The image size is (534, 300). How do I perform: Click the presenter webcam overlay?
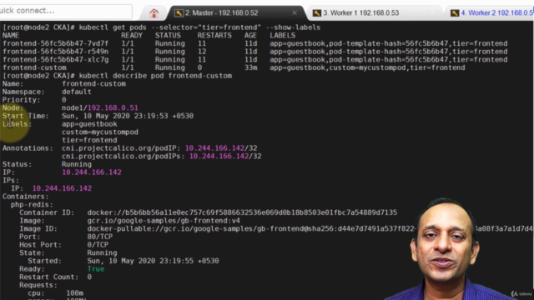pyautogui.click(x=446, y=250)
